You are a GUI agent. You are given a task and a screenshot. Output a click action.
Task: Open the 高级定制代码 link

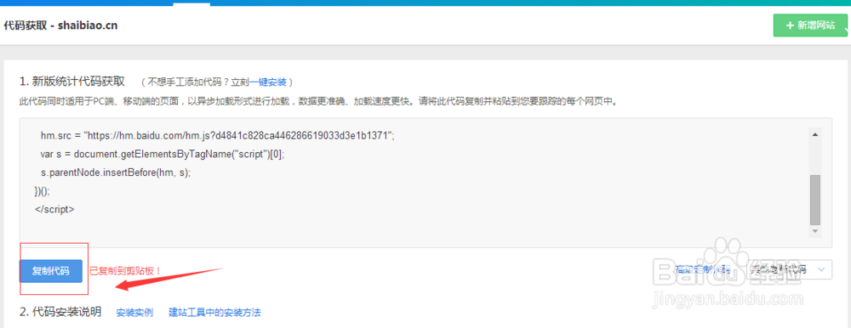point(702,269)
